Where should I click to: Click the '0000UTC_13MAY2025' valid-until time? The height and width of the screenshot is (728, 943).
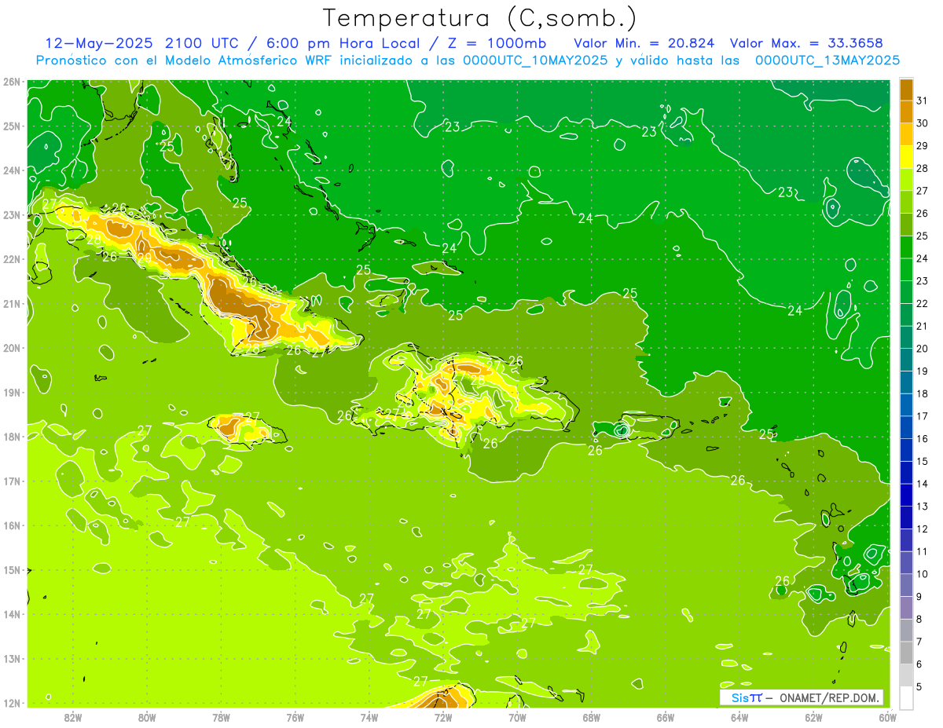click(x=827, y=60)
